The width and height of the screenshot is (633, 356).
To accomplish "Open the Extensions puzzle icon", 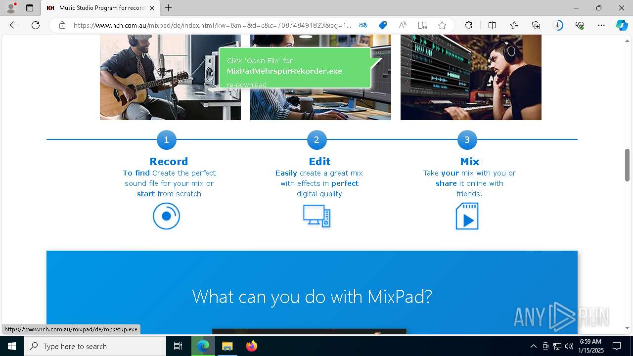I will click(468, 25).
